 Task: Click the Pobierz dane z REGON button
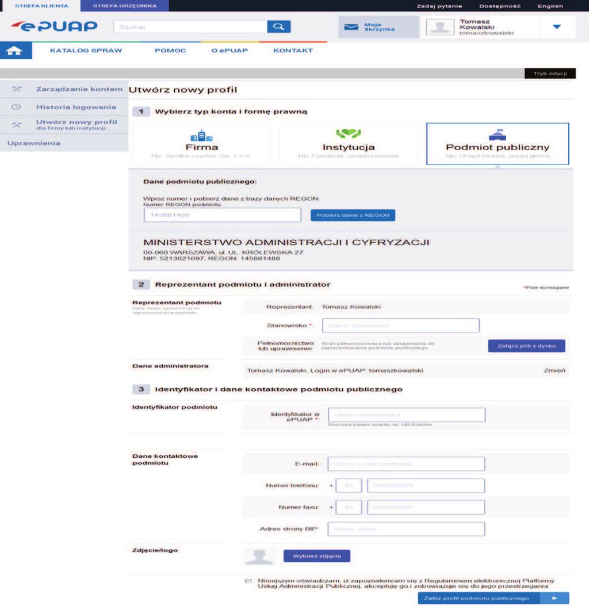point(353,215)
